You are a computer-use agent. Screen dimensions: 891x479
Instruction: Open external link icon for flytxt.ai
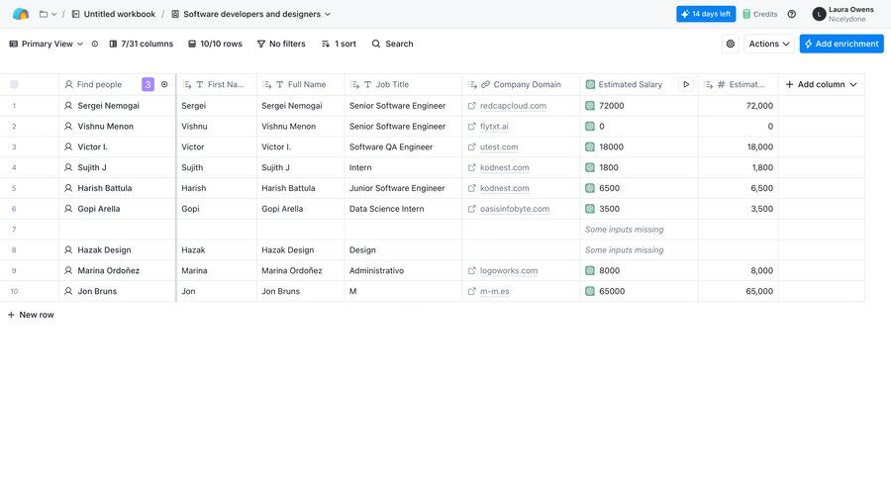click(x=471, y=126)
